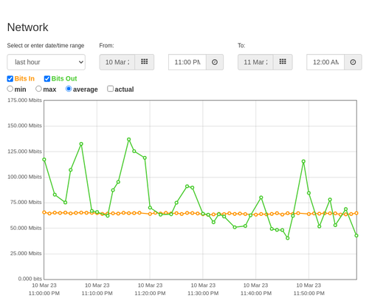Click the '11:10:00 PM' time axis label
Image resolution: width=369 pixels, height=298 pixels.
point(97,294)
